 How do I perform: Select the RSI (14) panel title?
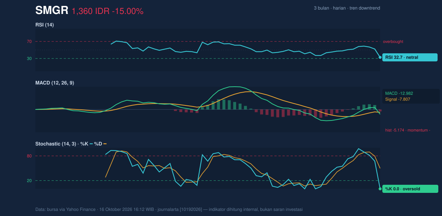[45, 25]
